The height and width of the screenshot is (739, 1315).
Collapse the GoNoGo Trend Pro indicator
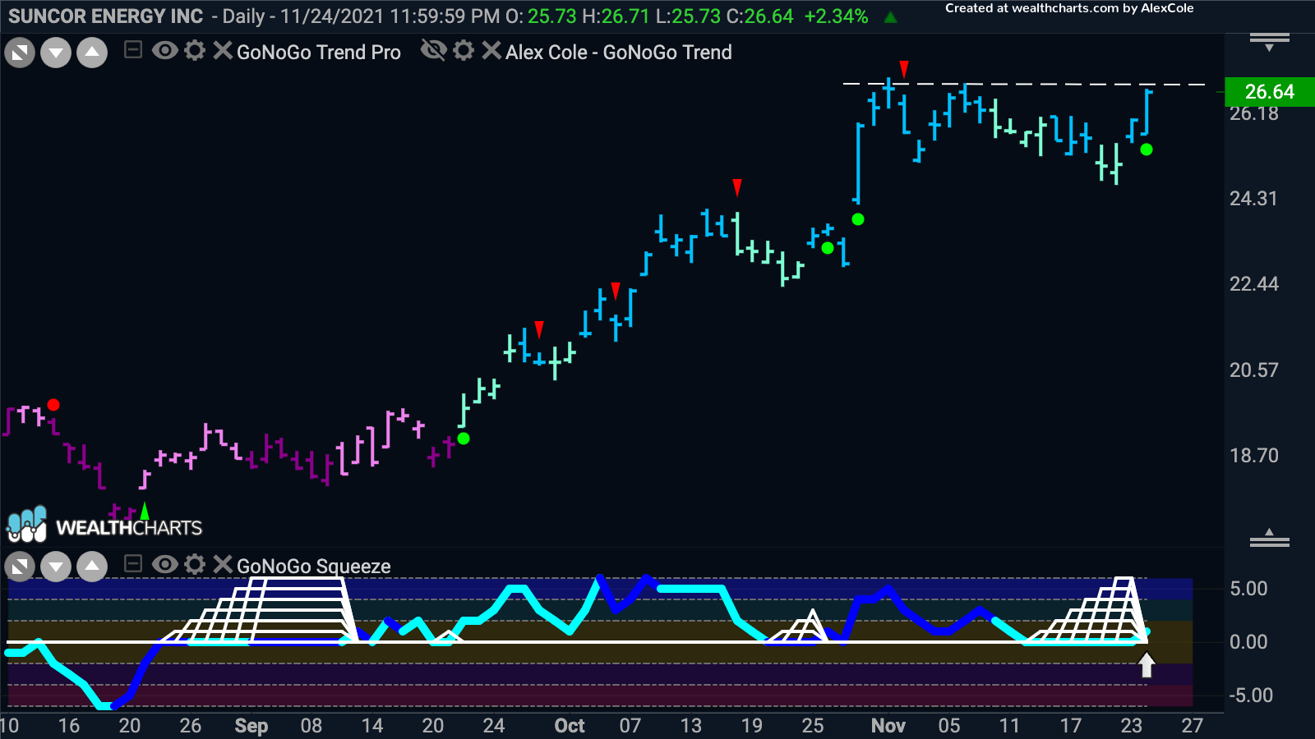[x=132, y=51]
